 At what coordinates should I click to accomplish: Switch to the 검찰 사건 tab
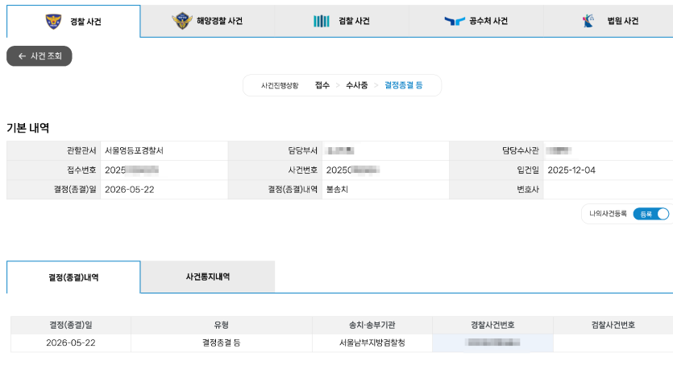342,21
